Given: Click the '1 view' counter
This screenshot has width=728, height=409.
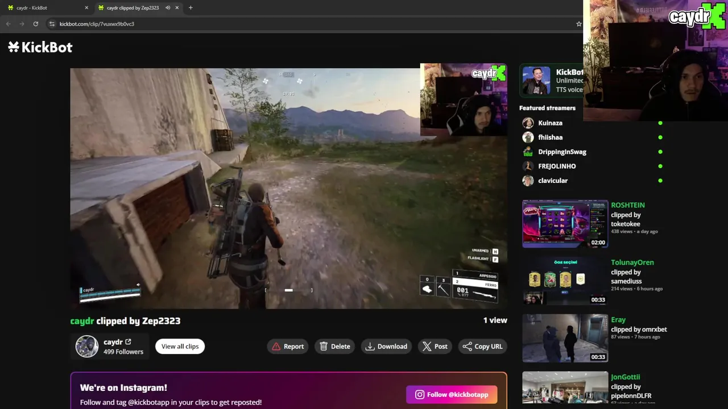Looking at the screenshot, I should tap(495, 320).
